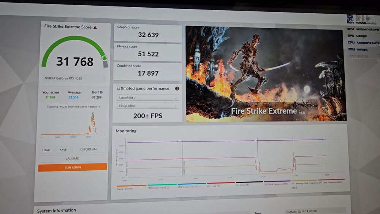Viewport: 380px width, 214px height.
Task: Click the main score 31 768
Action: [x=74, y=62]
